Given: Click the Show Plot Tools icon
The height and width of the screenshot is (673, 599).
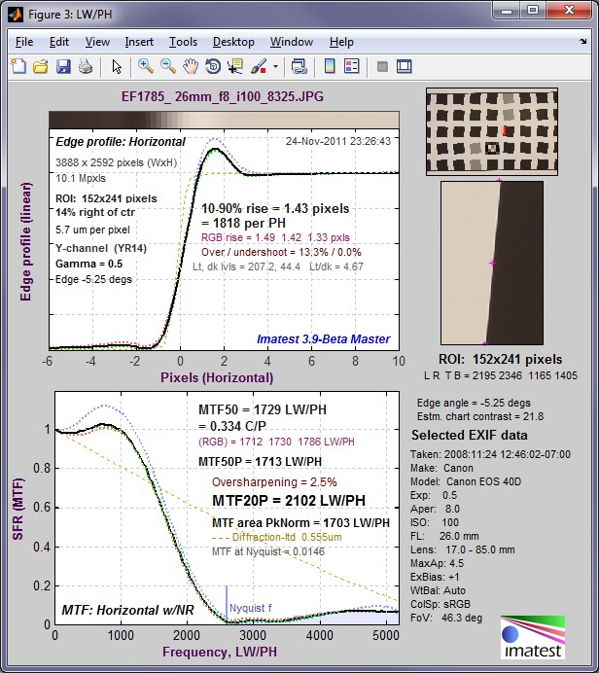Looking at the screenshot, I should [x=405, y=66].
